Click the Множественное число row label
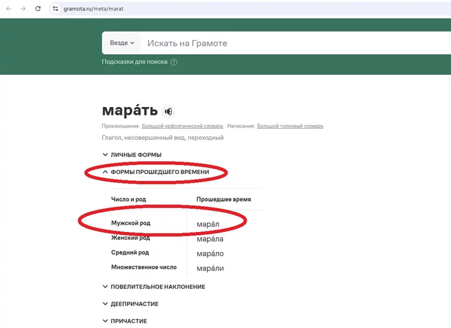Screen dimensions: 451x328 (x=144, y=267)
